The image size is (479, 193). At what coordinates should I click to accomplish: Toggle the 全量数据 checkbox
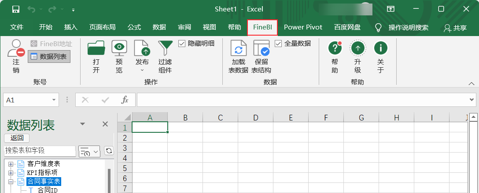click(278, 44)
